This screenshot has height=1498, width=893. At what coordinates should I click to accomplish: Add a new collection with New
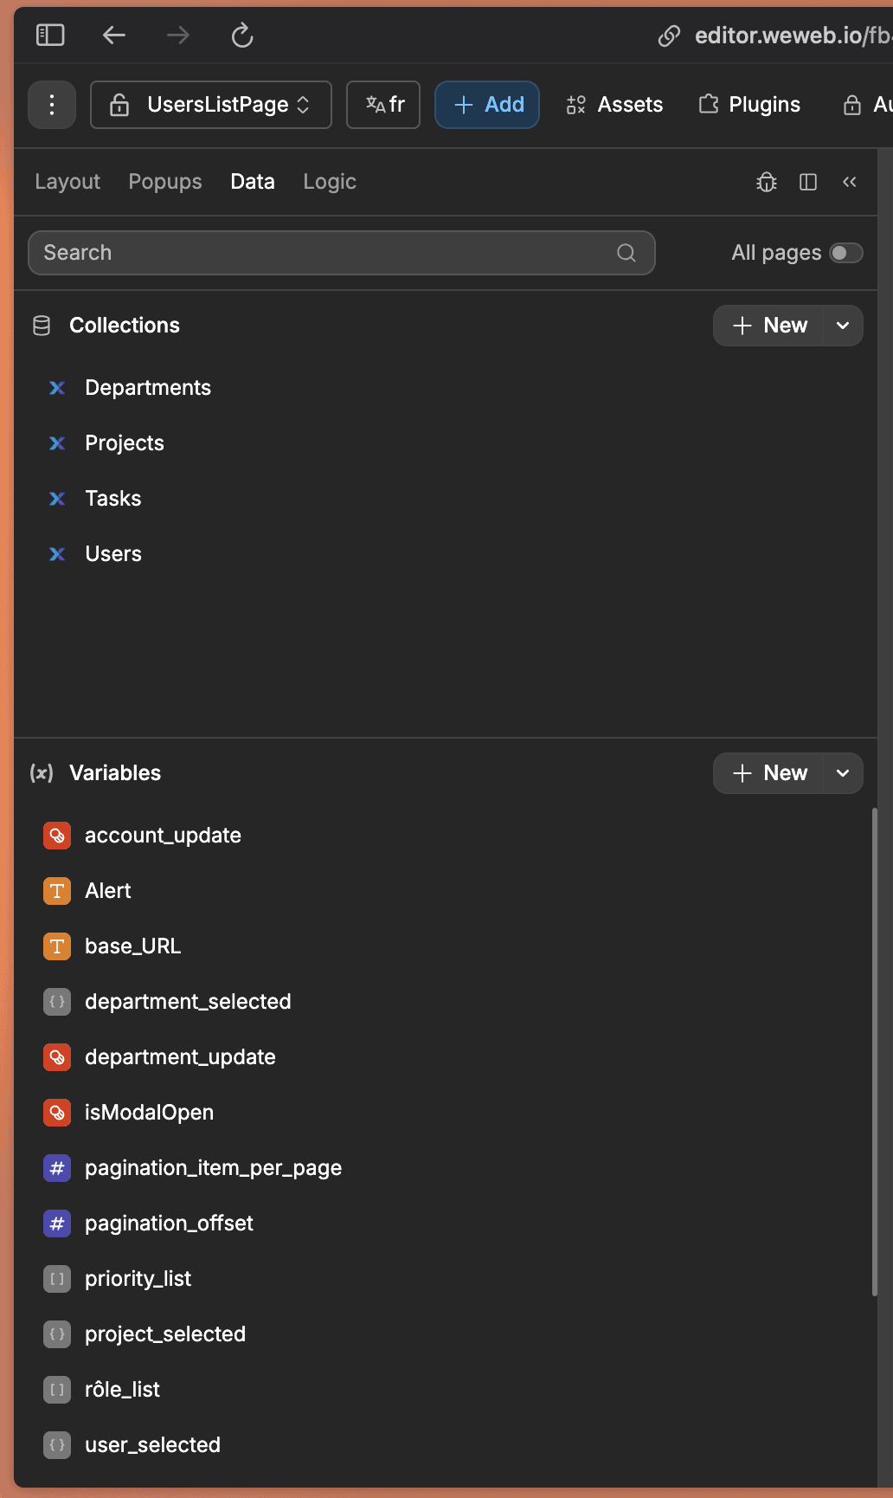coord(768,326)
